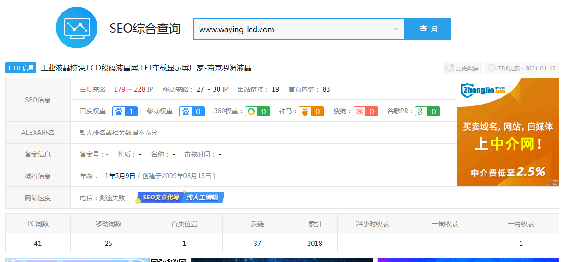
Task: Click the 谷歌PR badge icon
Action: (427, 111)
